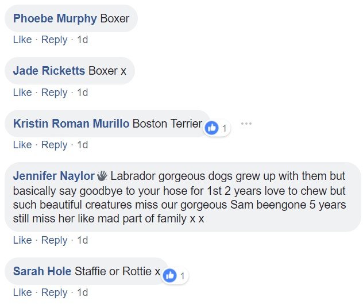Like Jennifer Naylor's Labrador comment
This screenshot has height=304, width=363.
[x=22, y=240]
